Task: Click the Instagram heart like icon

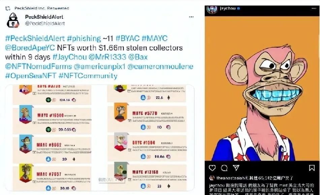Action: click(212, 168)
